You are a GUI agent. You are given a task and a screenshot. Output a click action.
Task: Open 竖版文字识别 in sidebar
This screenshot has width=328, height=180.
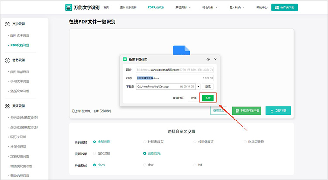[x=20, y=91]
